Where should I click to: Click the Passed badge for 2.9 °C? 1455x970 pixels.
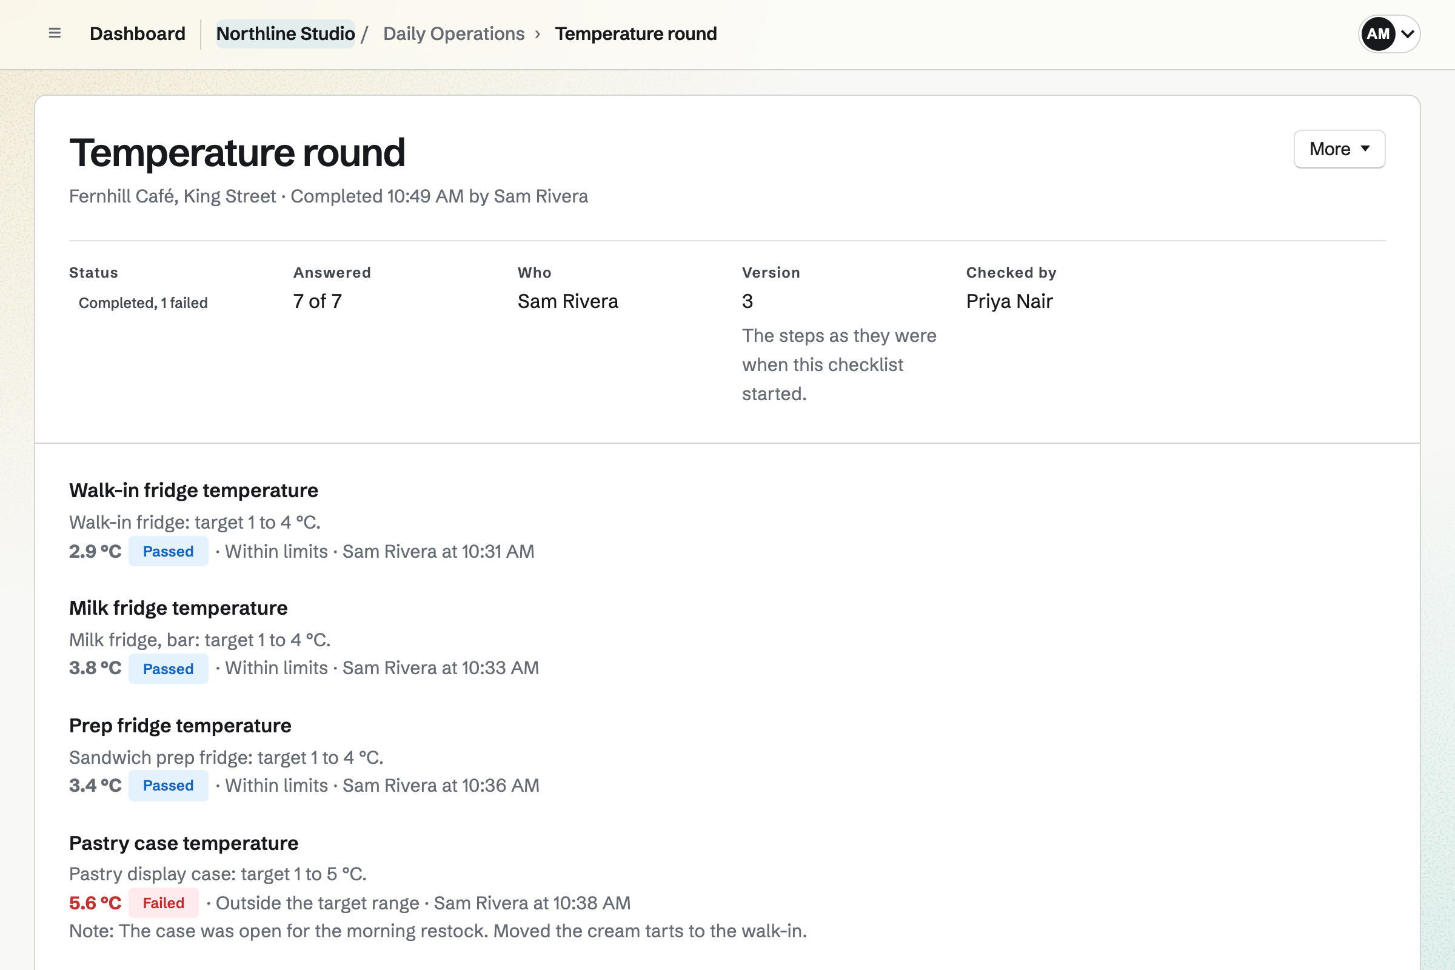[x=169, y=551]
